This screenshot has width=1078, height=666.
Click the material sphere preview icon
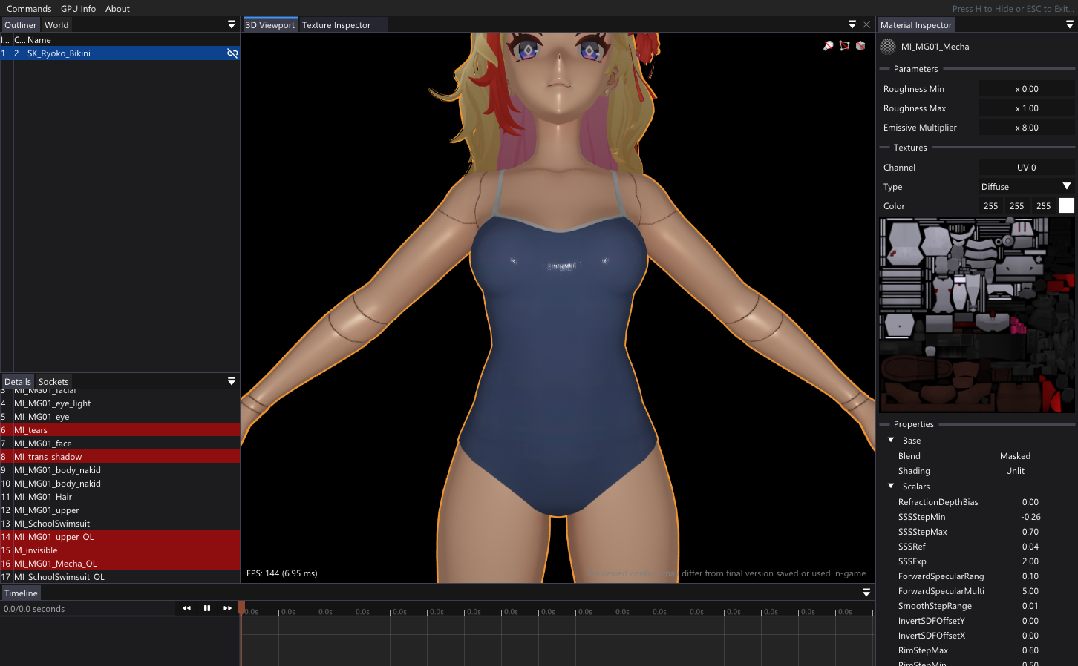[888, 47]
